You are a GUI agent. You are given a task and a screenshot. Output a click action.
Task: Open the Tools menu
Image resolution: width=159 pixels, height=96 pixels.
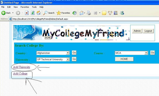point(34,7)
